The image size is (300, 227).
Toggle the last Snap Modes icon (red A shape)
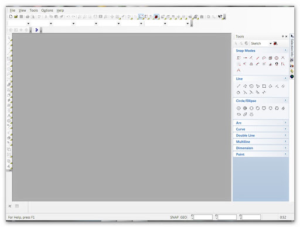[x=238, y=70]
